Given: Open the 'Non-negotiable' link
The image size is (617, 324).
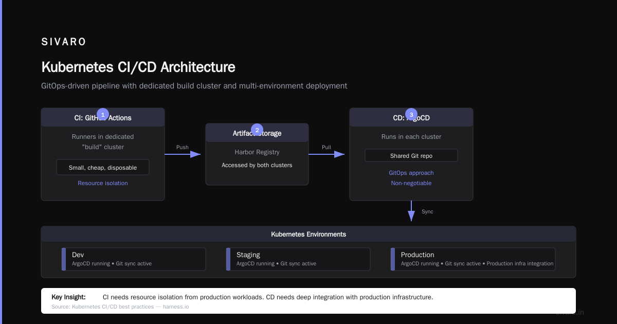Looking at the screenshot, I should (x=411, y=183).
